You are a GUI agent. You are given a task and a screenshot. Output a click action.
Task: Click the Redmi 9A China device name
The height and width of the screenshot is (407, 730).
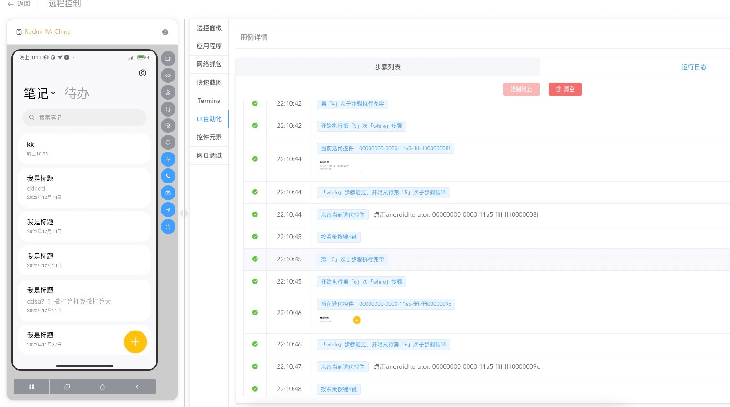pos(47,32)
